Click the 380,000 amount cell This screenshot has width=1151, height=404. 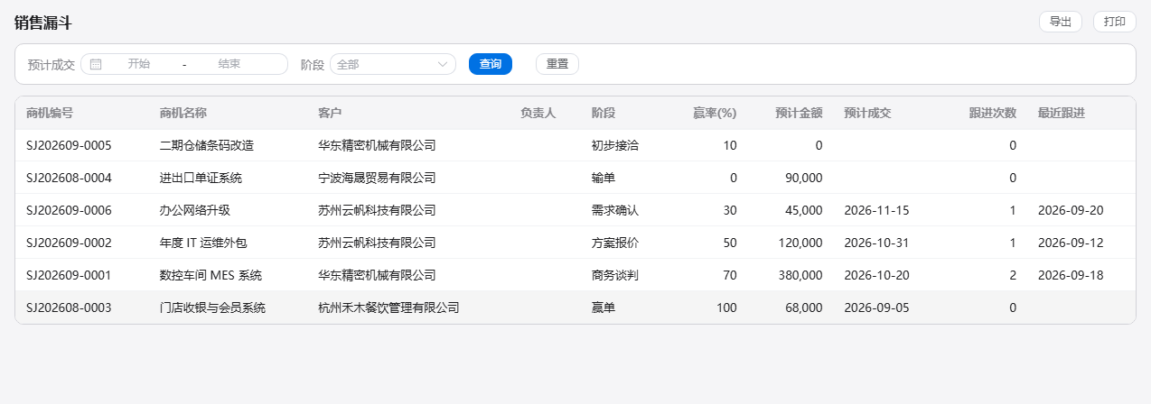click(801, 275)
